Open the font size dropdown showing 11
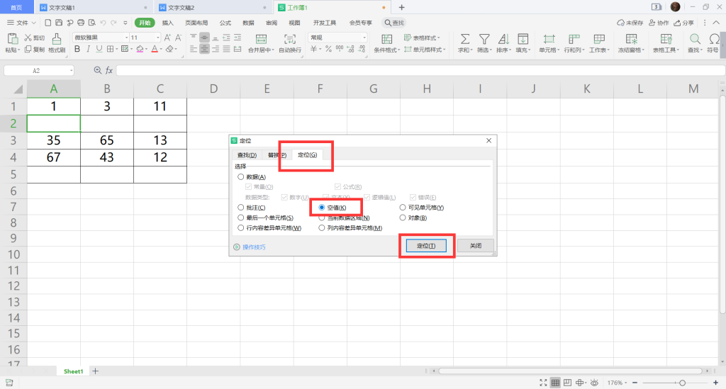This screenshot has width=726, height=389. point(158,38)
